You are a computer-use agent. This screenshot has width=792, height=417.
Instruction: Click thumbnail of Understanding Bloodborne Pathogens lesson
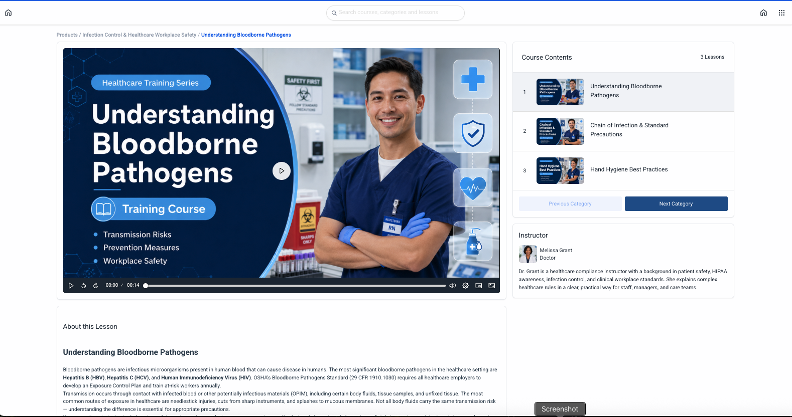(560, 92)
